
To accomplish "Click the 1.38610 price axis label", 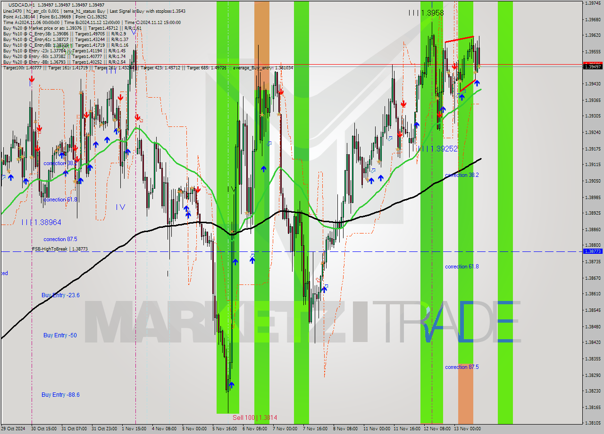I will 593,294.
